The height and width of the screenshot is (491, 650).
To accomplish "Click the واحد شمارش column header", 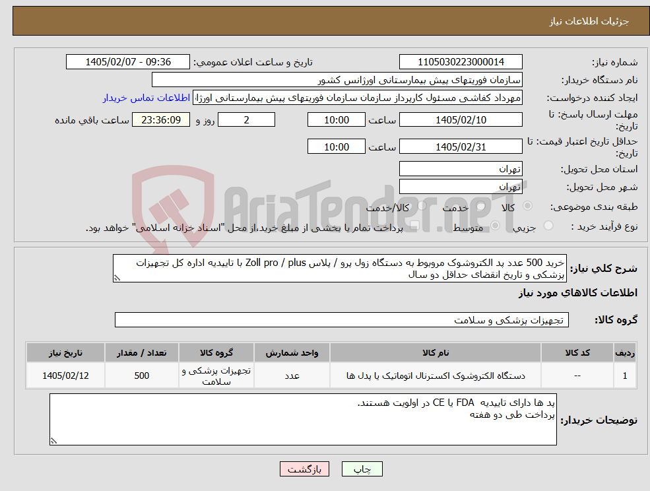I will (x=292, y=352).
